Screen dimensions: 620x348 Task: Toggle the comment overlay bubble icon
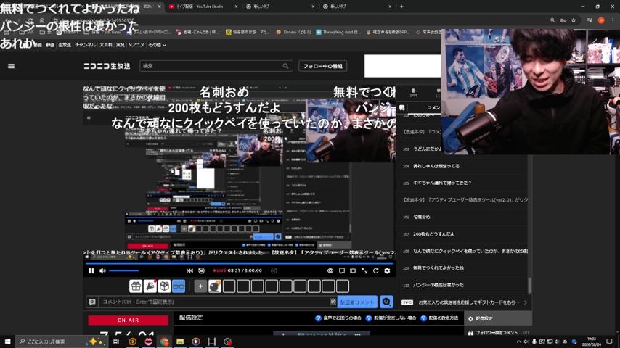342,270
